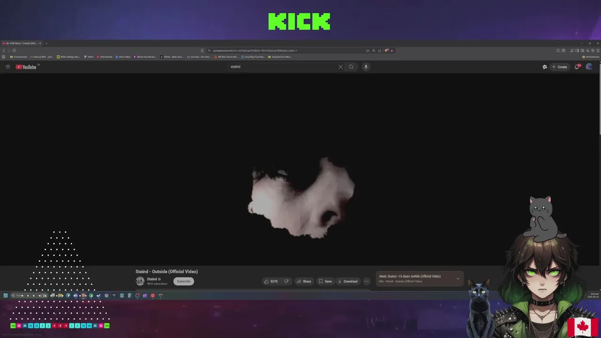Start voice search with the microphone
Image resolution: width=601 pixels, height=338 pixels.
(366, 67)
